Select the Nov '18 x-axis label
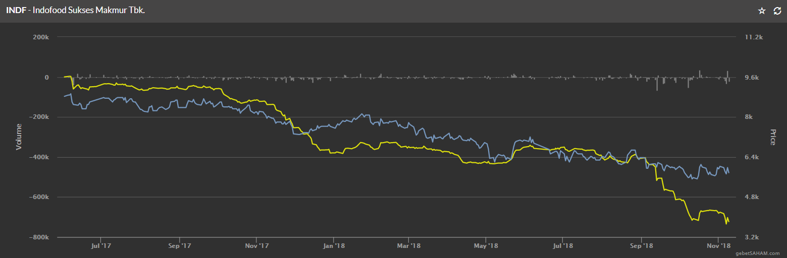 click(x=718, y=246)
